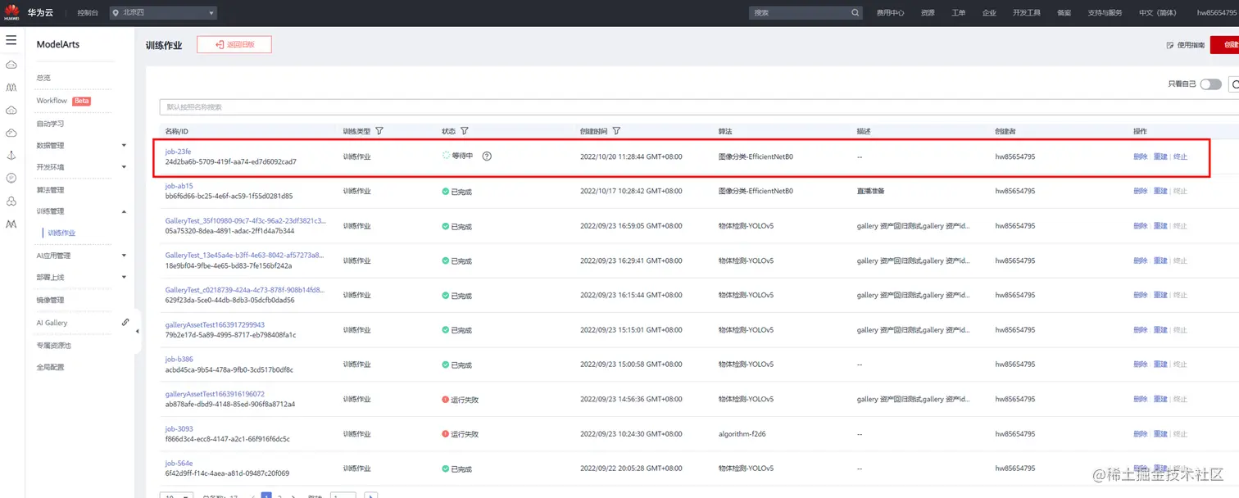
Task: Open the 北京四 region dropdown
Action: (163, 13)
